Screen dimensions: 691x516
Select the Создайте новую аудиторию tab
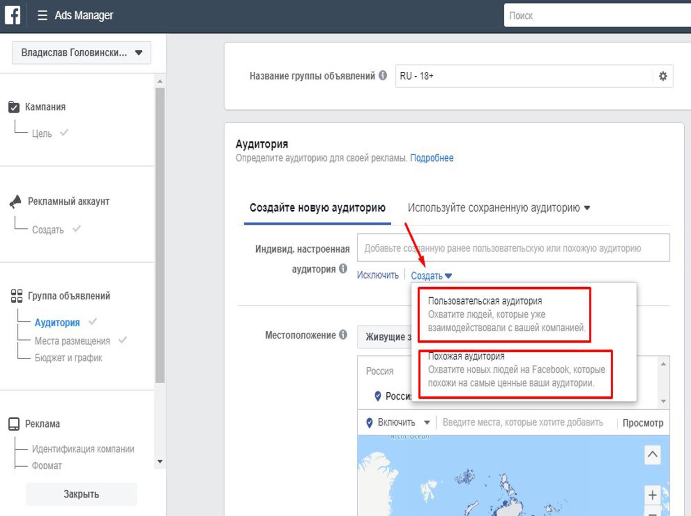tap(317, 208)
